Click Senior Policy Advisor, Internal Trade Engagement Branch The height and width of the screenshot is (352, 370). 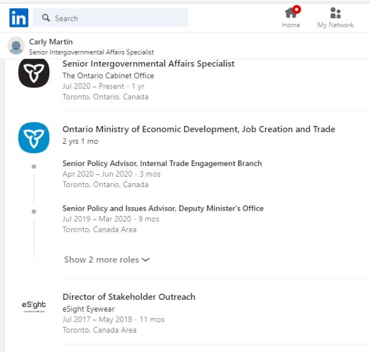tap(162, 163)
